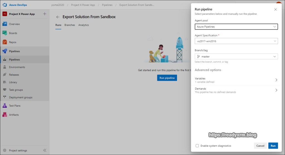Open Repos in the sidebar
The width and height of the screenshot is (285, 155).
tap(13, 42)
